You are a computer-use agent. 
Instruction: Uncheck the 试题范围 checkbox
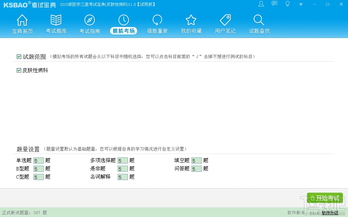19,56
